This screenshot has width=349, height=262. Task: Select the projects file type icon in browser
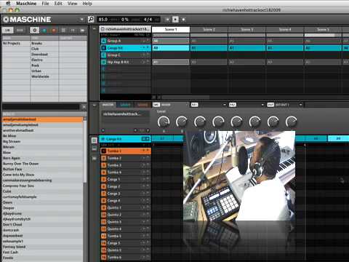(35, 31)
